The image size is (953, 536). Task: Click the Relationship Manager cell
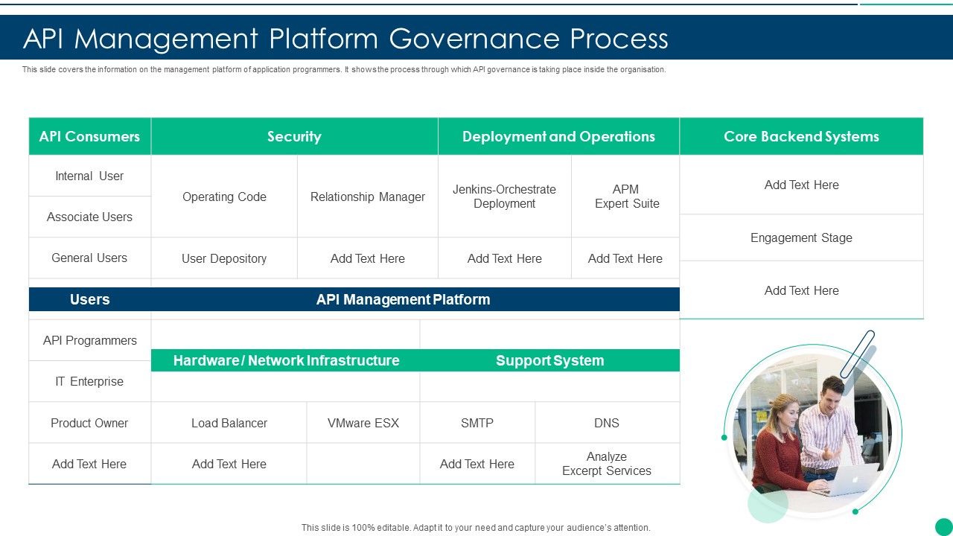tap(368, 197)
